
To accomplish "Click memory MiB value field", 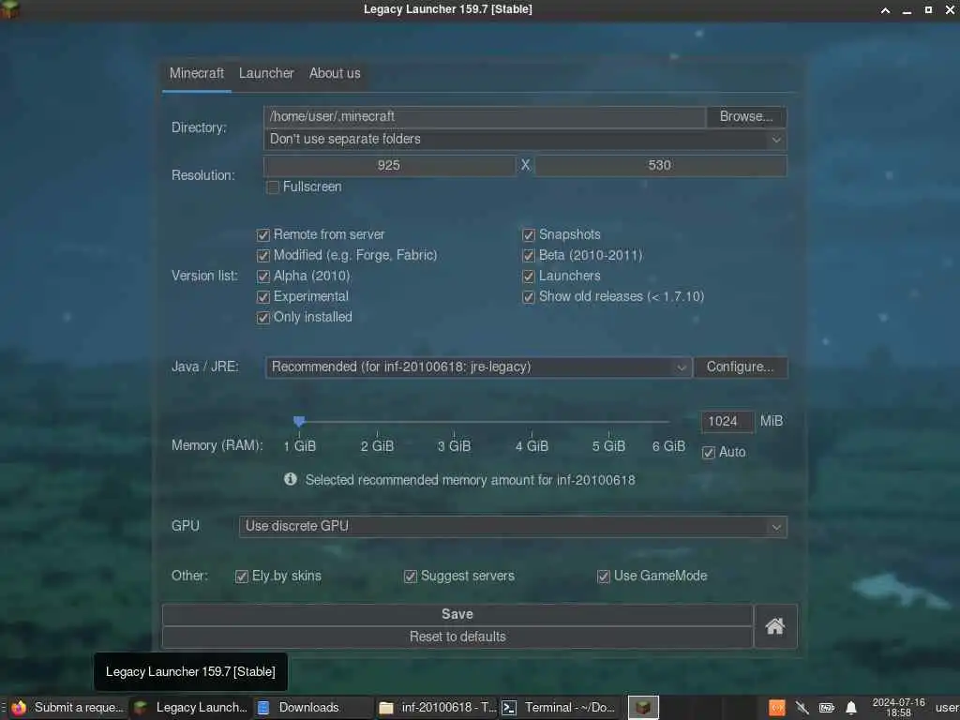I will [x=727, y=421].
